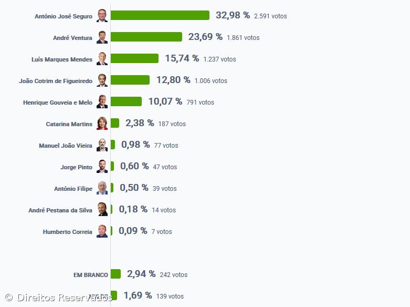The width and height of the screenshot is (410, 307).
Task: Click Jorge Pinto's portrait photo
Action: tap(102, 167)
